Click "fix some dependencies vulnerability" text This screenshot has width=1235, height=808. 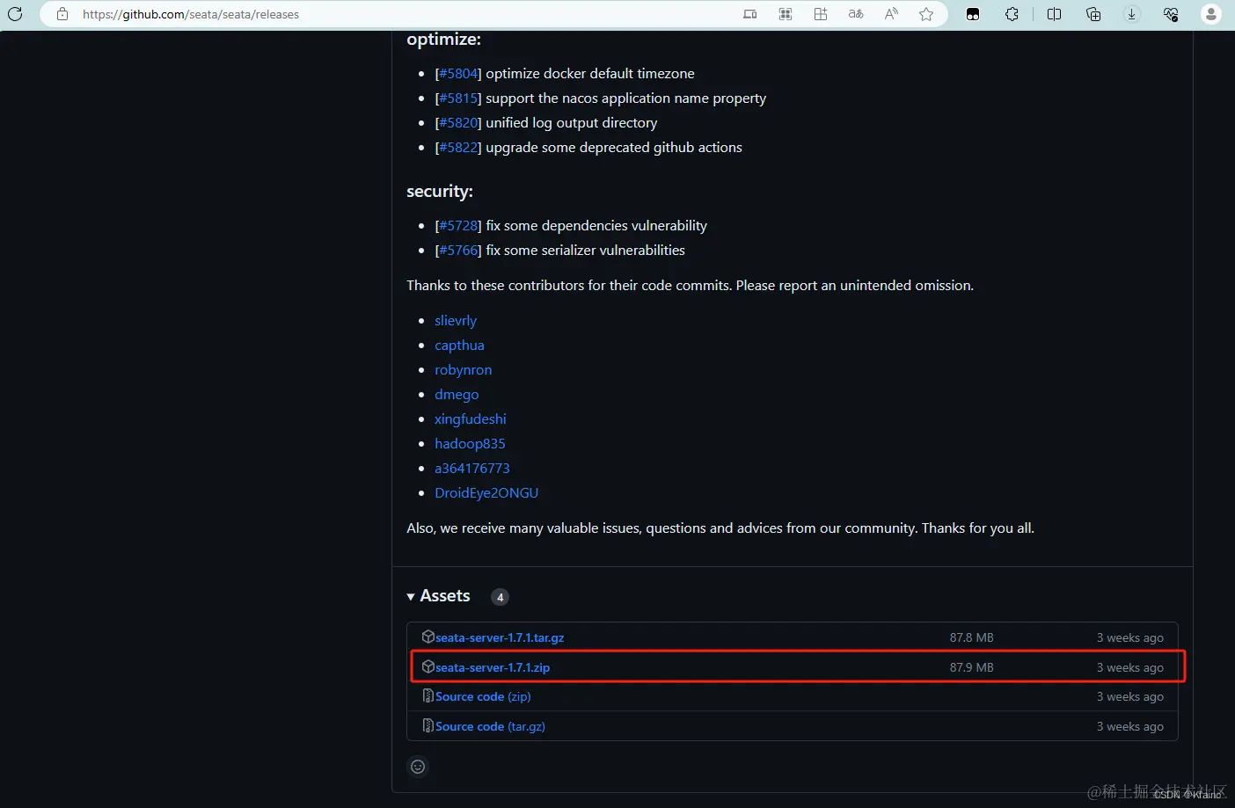(x=596, y=226)
